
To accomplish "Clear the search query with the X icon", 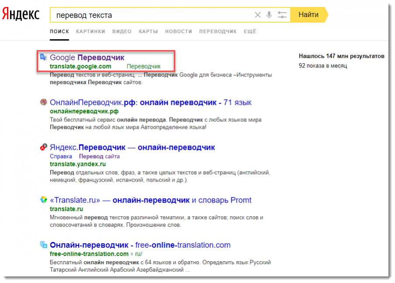I will click(x=258, y=15).
